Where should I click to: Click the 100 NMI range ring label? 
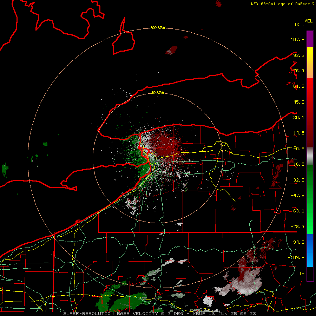click(x=158, y=28)
